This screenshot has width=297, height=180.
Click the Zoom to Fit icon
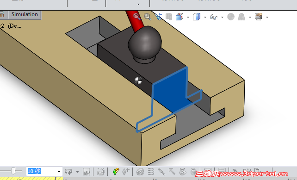click(136, 17)
